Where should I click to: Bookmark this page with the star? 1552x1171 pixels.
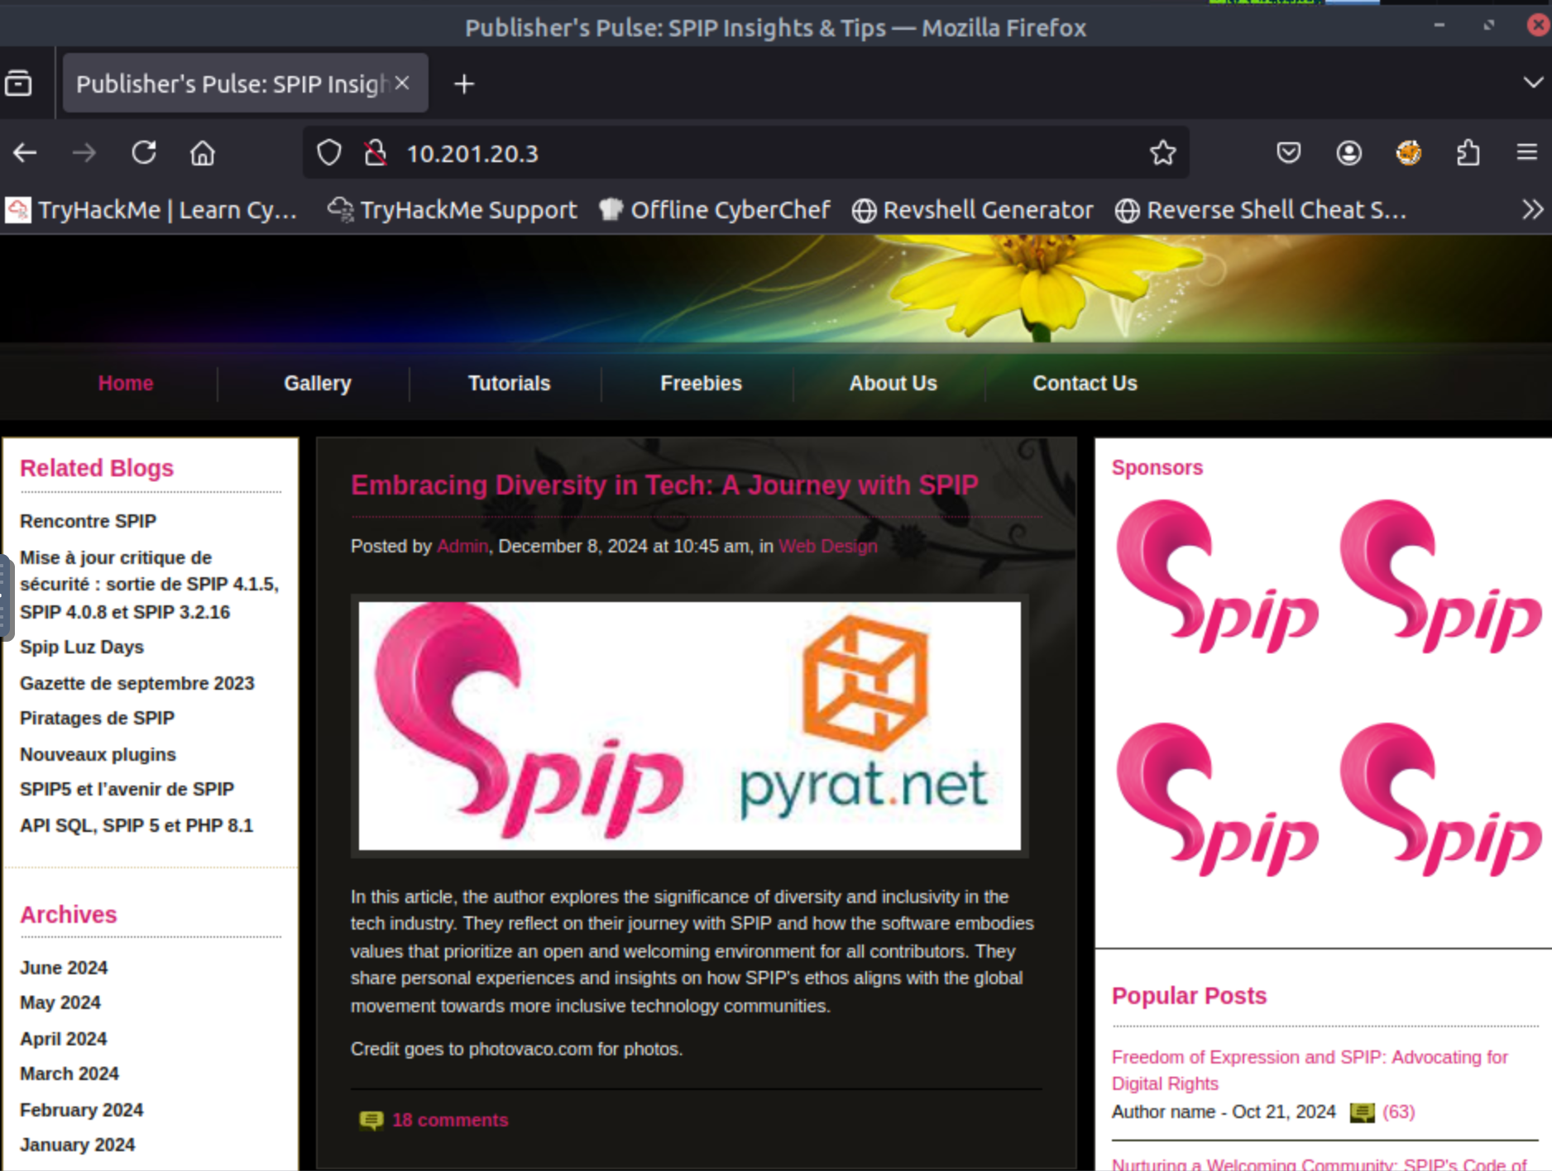1162,153
